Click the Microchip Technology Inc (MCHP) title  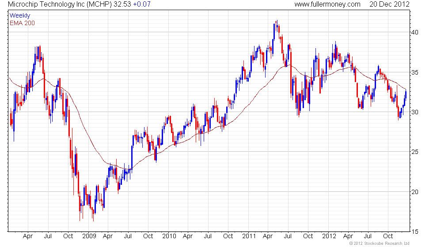[x=60, y=4]
